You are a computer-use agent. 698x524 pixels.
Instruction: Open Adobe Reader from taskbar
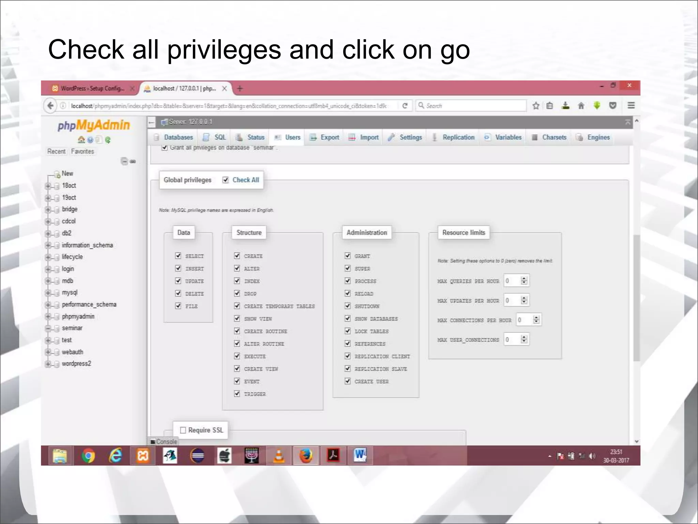point(333,456)
